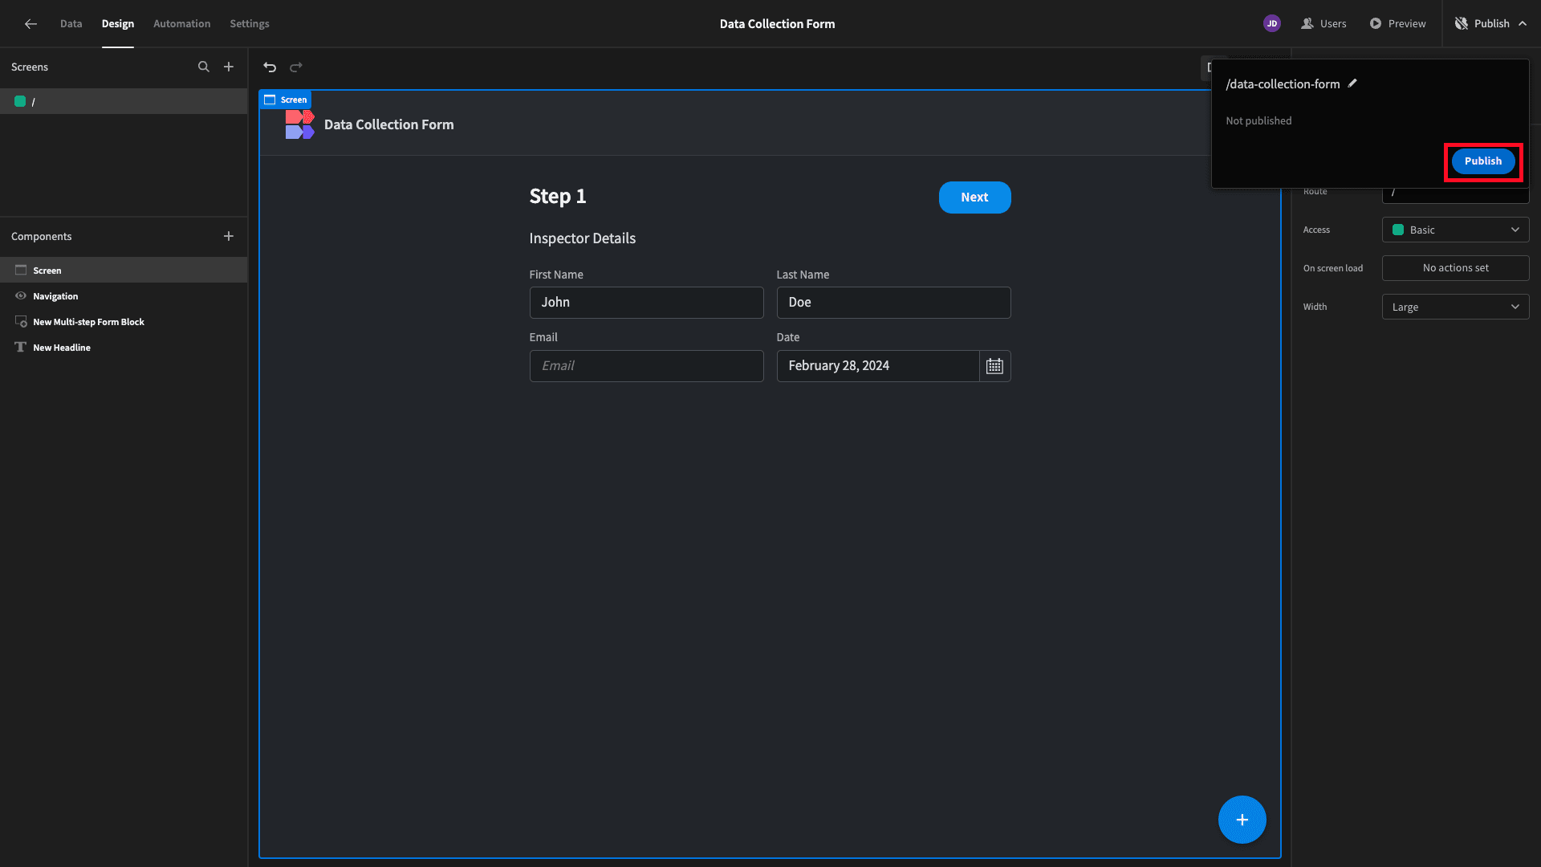1541x867 pixels.
Task: Search screens with magnifier icon
Action: (x=204, y=67)
